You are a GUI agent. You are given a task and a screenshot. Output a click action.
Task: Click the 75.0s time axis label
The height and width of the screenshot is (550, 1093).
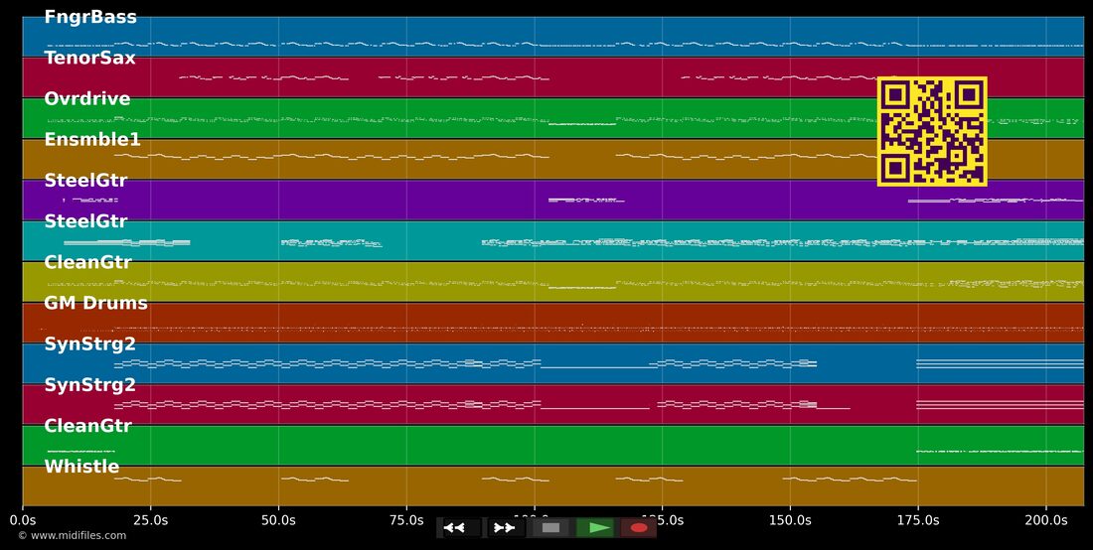tap(406, 521)
